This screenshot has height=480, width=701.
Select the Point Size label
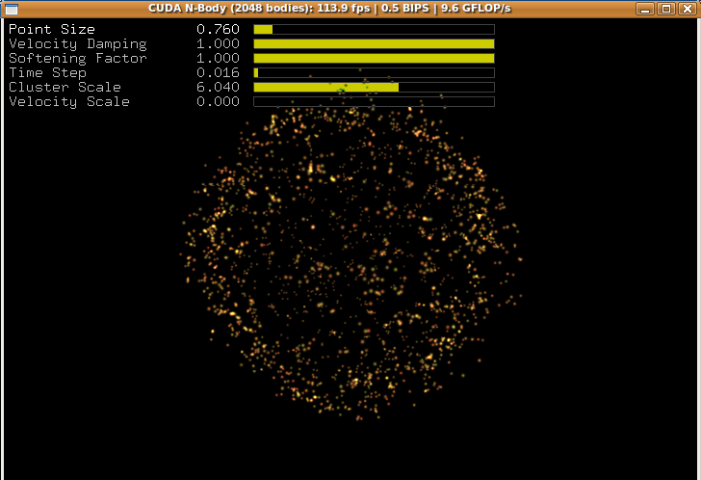point(52,30)
